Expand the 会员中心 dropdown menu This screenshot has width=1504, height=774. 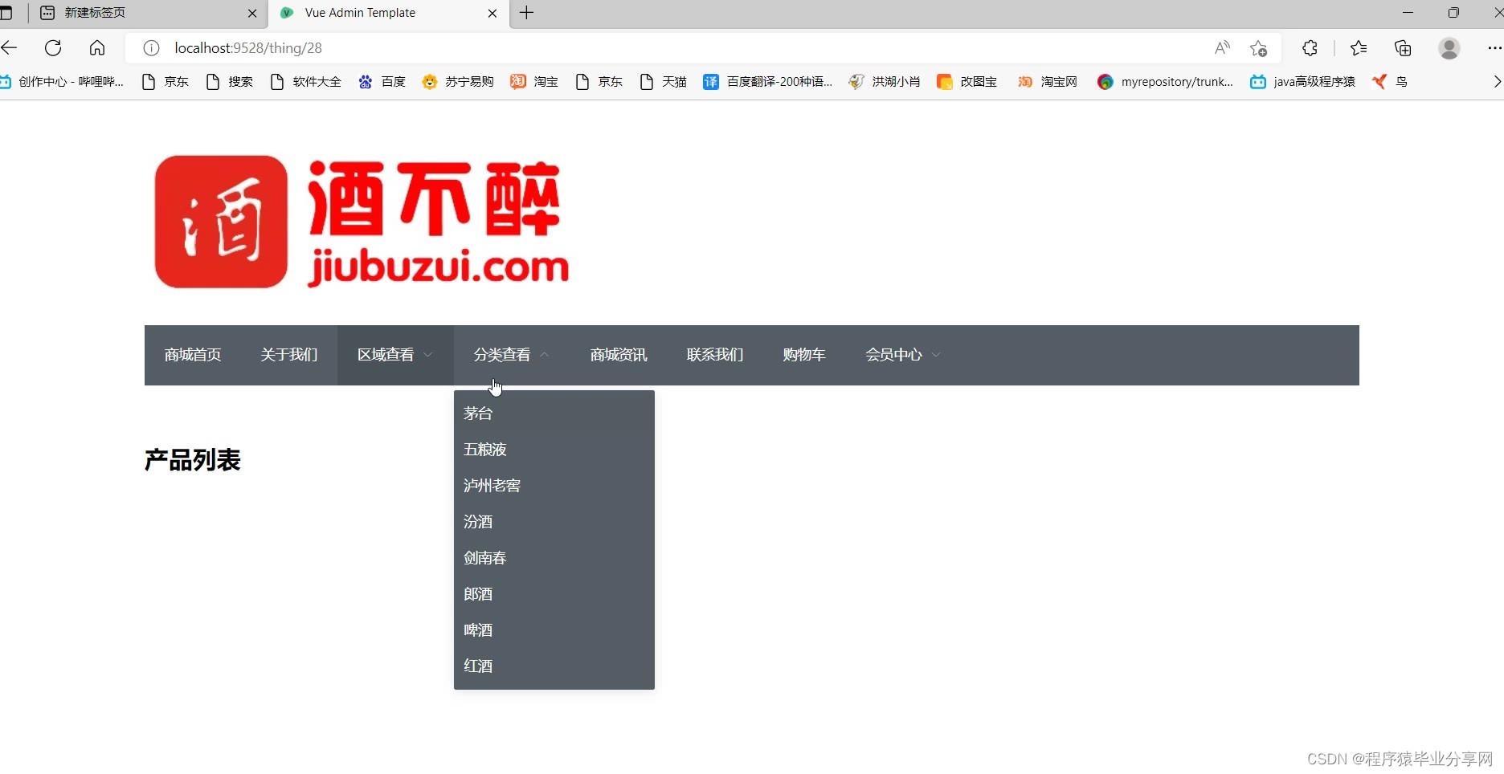tap(903, 355)
